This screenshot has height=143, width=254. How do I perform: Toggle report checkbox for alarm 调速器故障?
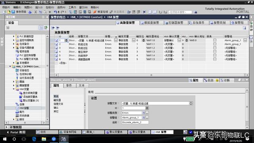coord(215,59)
